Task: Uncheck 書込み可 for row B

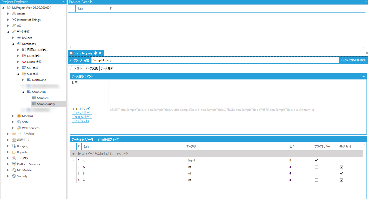Action: pyautogui.click(x=341, y=173)
